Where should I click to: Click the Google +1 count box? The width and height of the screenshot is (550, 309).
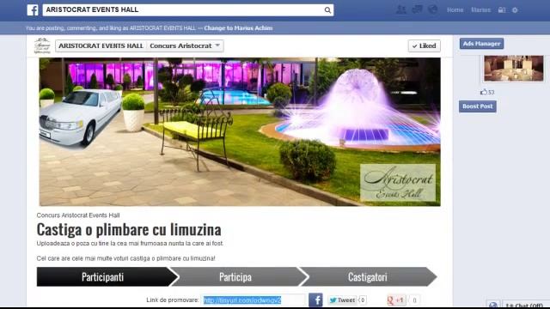[x=414, y=300]
